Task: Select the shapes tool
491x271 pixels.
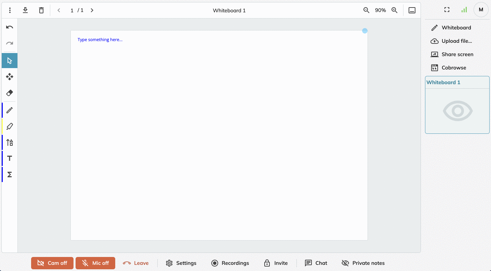Action: click(10, 142)
